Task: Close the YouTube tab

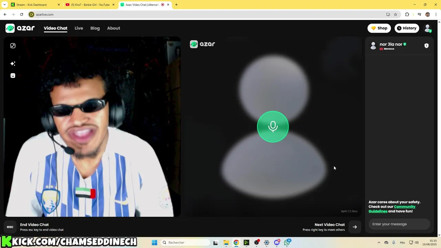Action: 113,5
